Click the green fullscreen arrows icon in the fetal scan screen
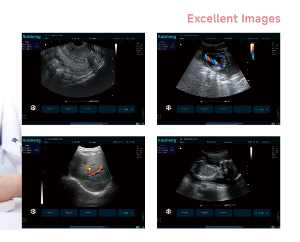Viewport: 300px width, 242px height. (159, 220)
